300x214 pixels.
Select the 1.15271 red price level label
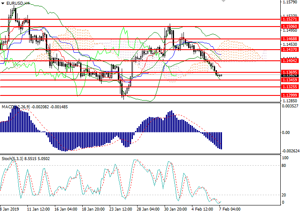288,19
